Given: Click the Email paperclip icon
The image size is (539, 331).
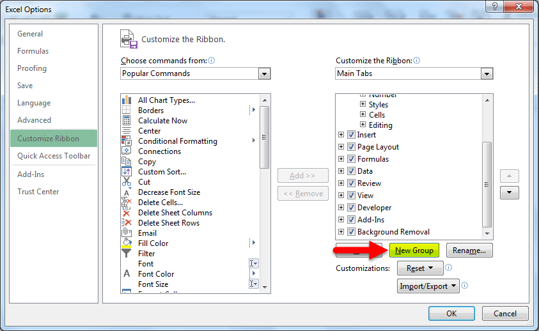Looking at the screenshot, I should click(127, 233).
